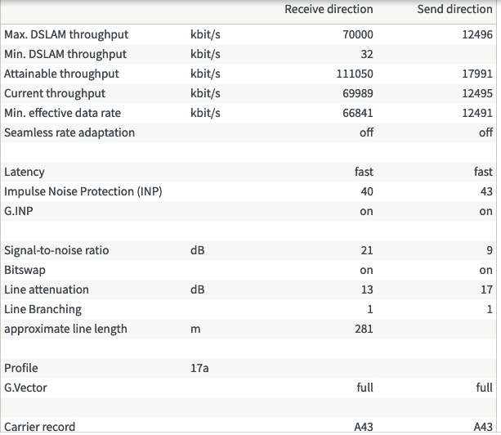Select the Signal-to-noise ratio label

pyautogui.click(x=56, y=250)
